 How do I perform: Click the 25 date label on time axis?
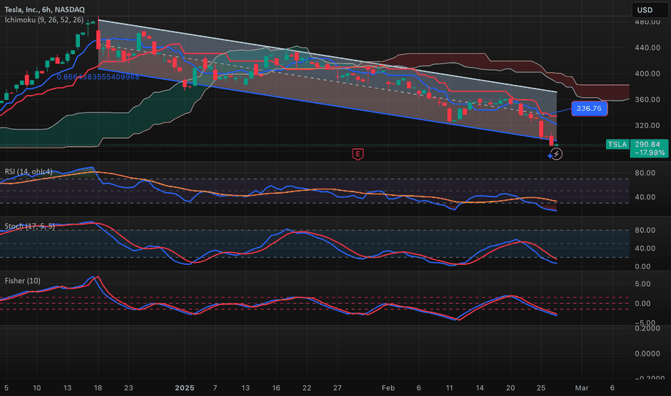(x=541, y=388)
